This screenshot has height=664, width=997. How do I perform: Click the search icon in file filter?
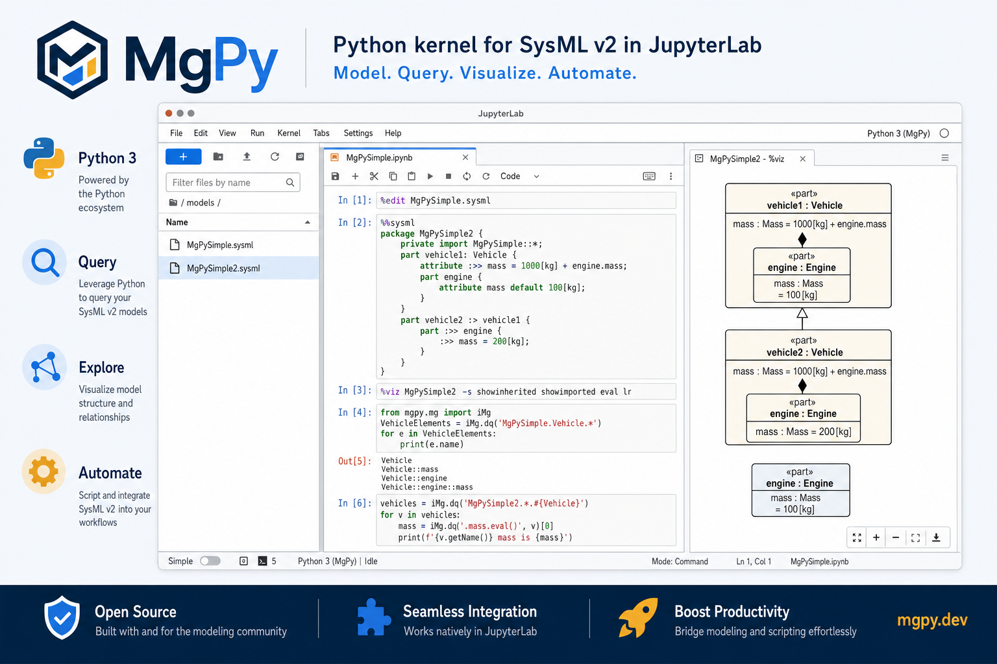click(290, 183)
